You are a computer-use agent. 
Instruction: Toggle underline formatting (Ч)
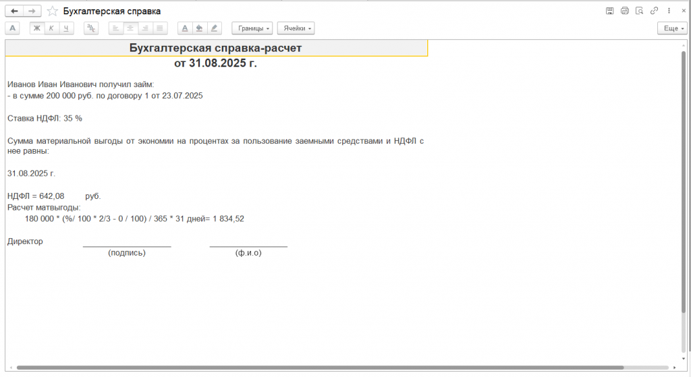(66, 28)
